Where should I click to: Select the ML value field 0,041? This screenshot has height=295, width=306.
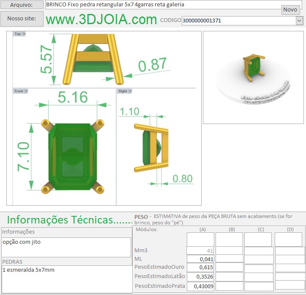pos(201,259)
